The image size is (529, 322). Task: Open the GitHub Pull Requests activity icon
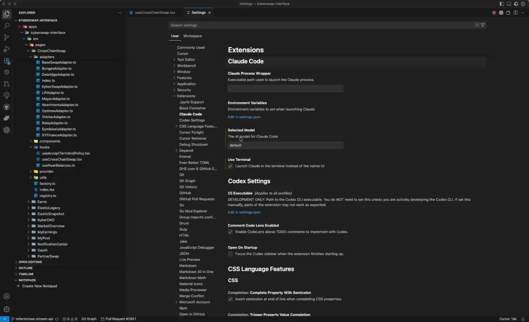pyautogui.click(x=6, y=84)
